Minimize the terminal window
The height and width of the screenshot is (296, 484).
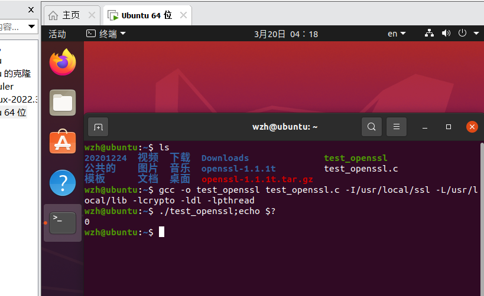[425, 127]
